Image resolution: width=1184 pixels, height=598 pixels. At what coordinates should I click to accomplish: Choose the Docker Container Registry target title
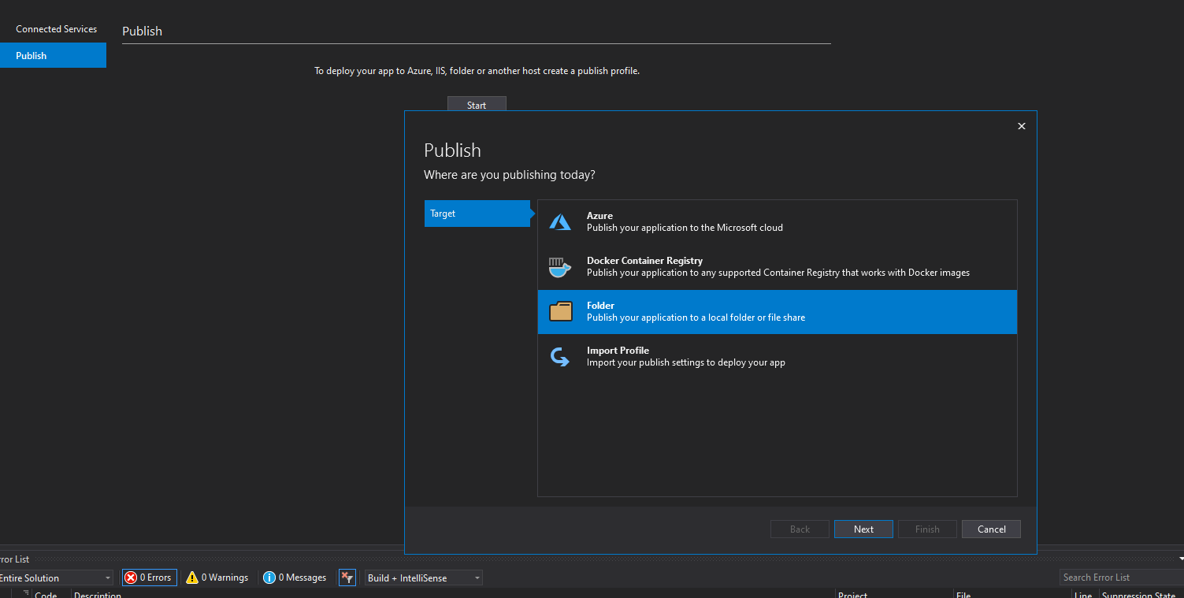[x=644, y=261]
